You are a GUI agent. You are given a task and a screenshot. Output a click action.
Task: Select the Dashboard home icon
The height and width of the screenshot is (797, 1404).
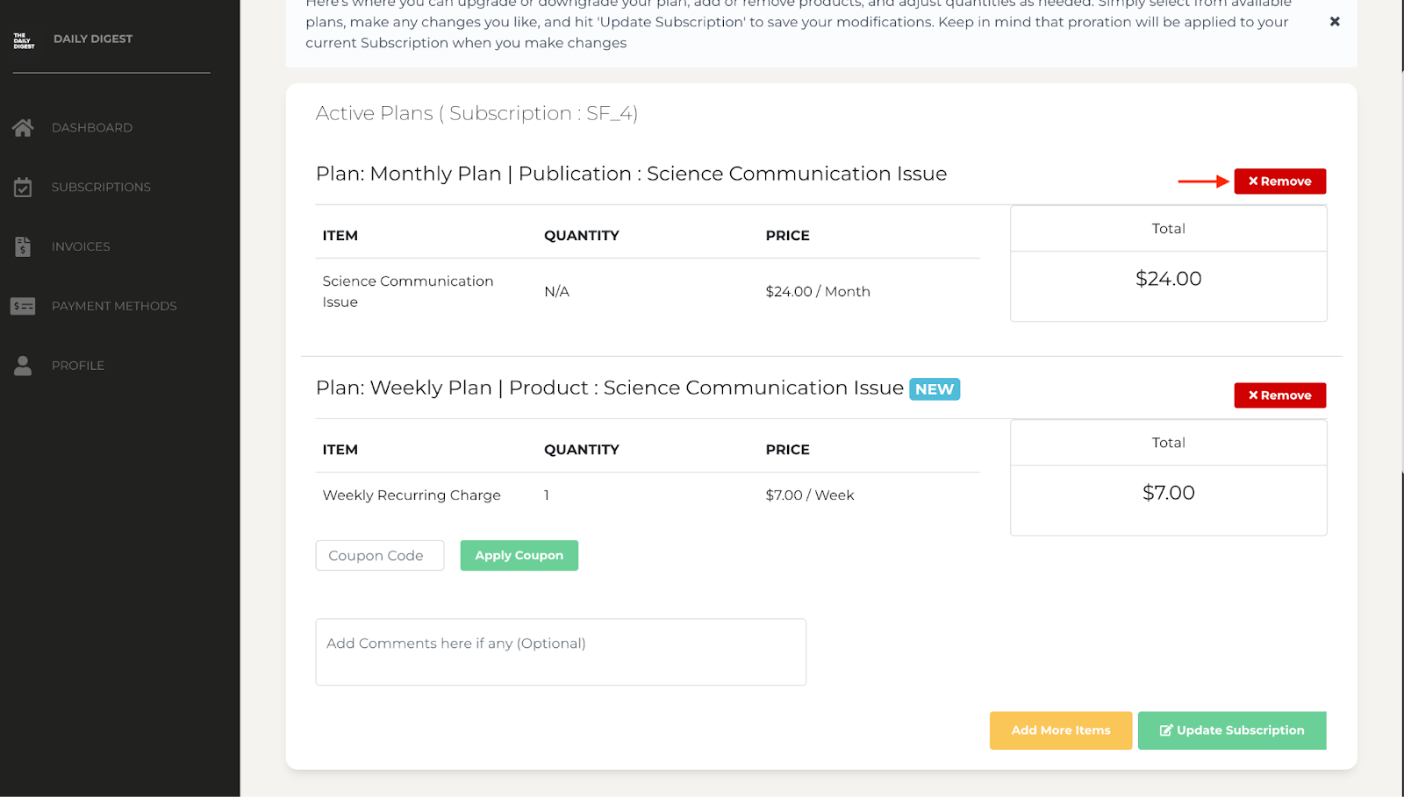23,127
